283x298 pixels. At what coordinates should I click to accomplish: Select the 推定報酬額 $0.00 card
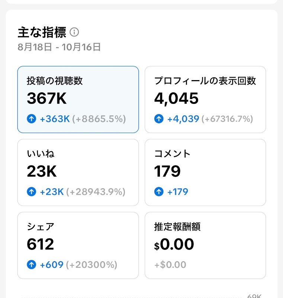click(x=205, y=245)
